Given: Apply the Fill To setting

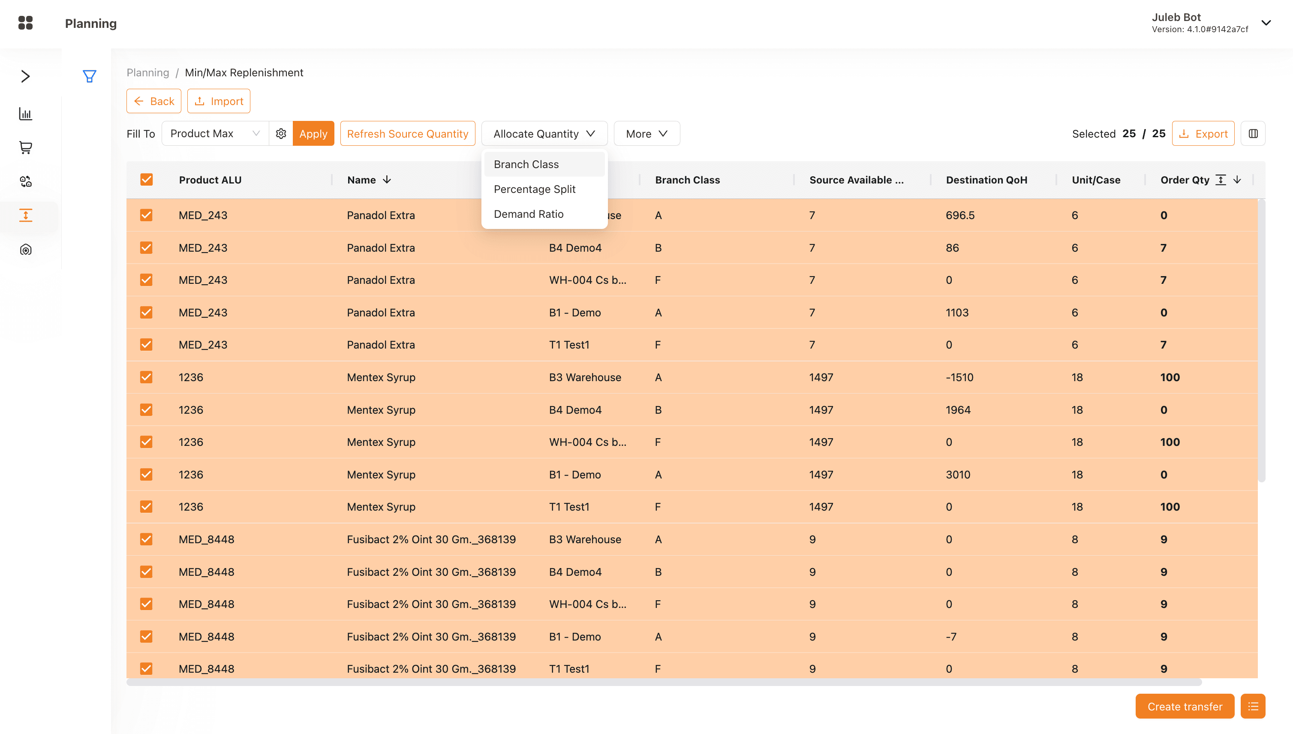Looking at the screenshot, I should click(313, 134).
